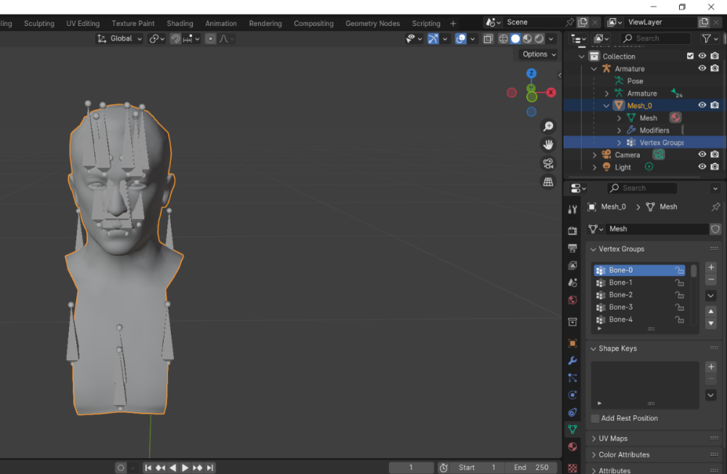This screenshot has width=727, height=474.
Task: Click the hand pan-view icon
Action: coord(548,144)
